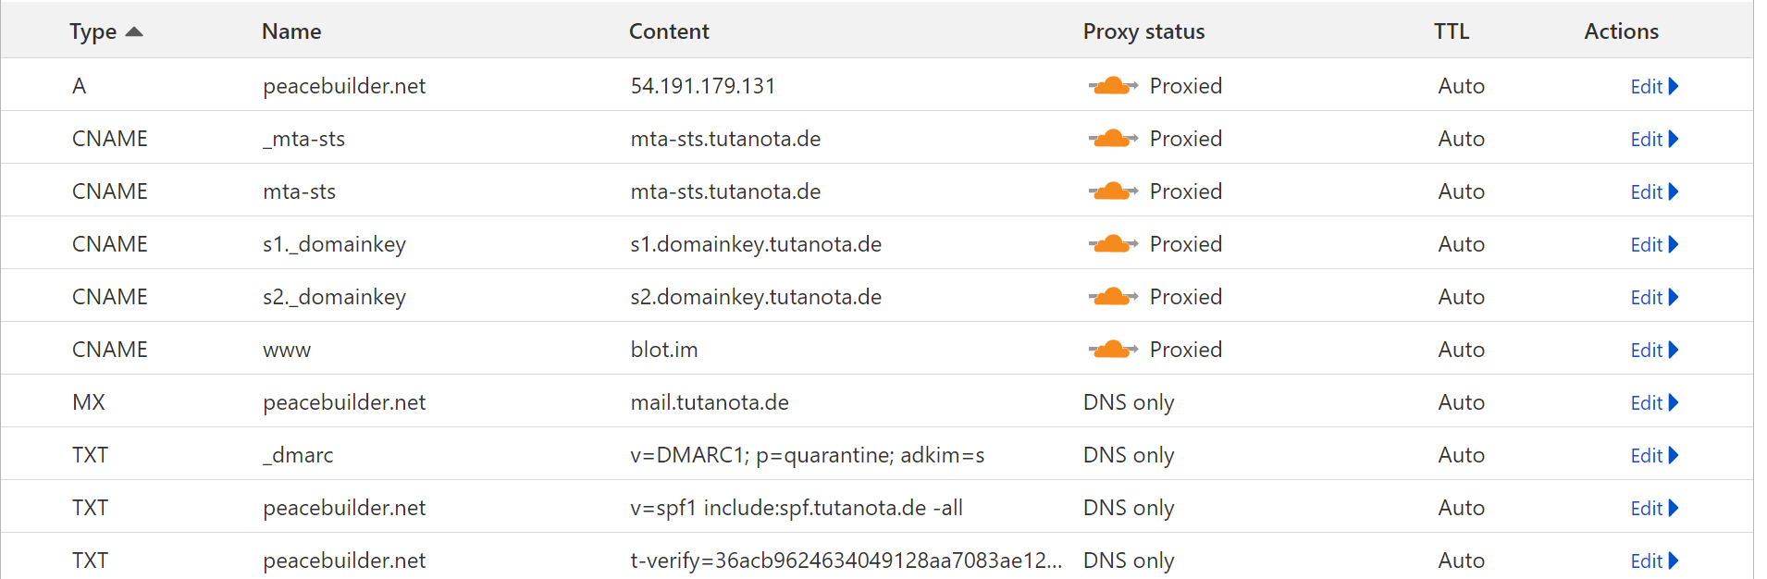Select the truncated t-verify content value
Image resolution: width=1767 pixels, height=579 pixels.
pos(846,561)
